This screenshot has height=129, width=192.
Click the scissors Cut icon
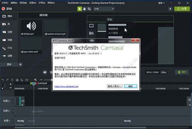pyautogui.click(x=12, y=80)
